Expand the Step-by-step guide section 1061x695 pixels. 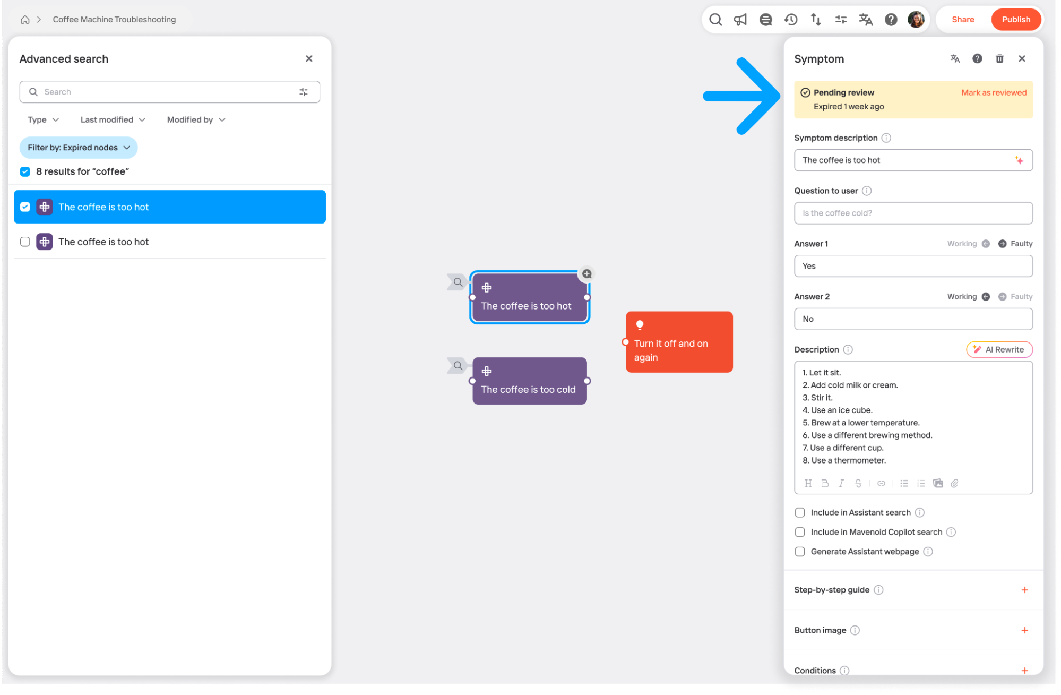pyautogui.click(x=1024, y=590)
